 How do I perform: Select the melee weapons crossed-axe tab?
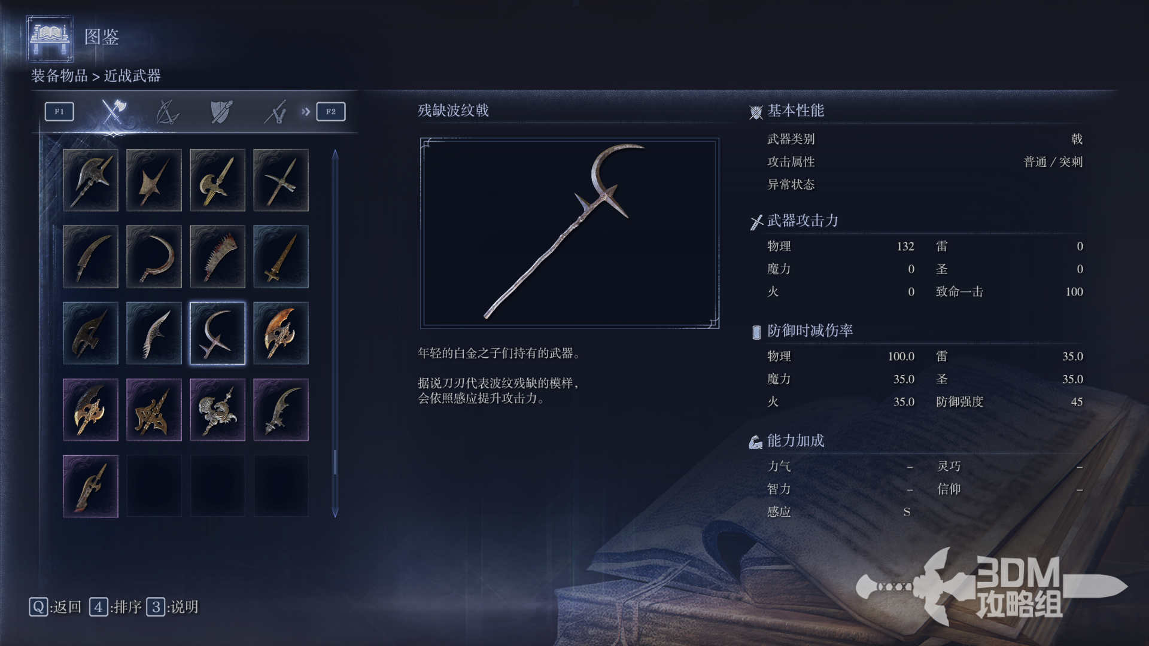coord(113,111)
